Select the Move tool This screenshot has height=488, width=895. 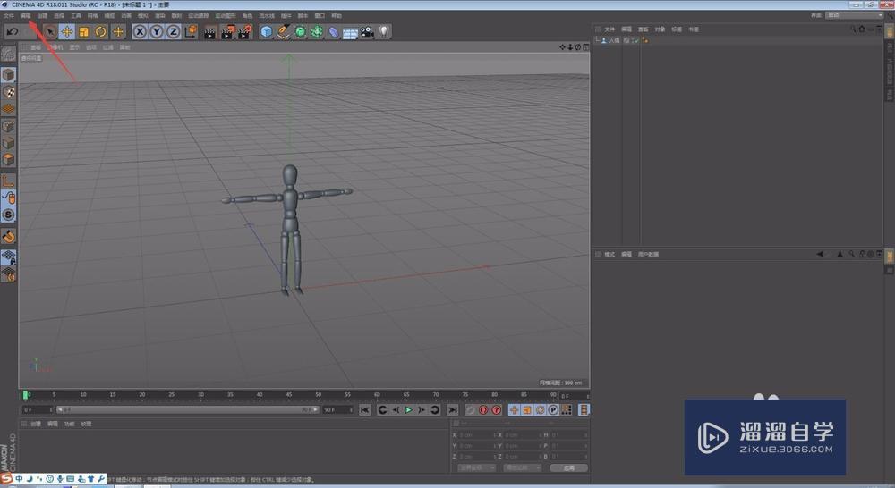(x=66, y=32)
